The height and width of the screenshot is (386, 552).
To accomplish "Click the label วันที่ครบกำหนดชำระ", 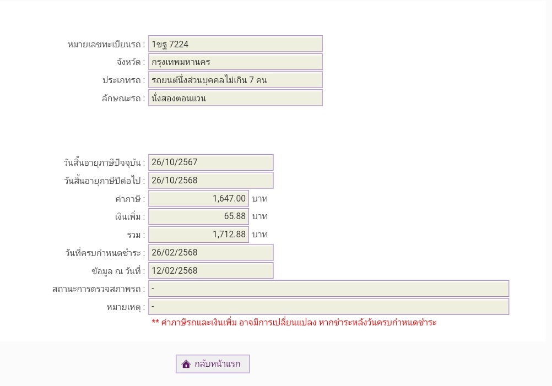I will [x=105, y=253].
